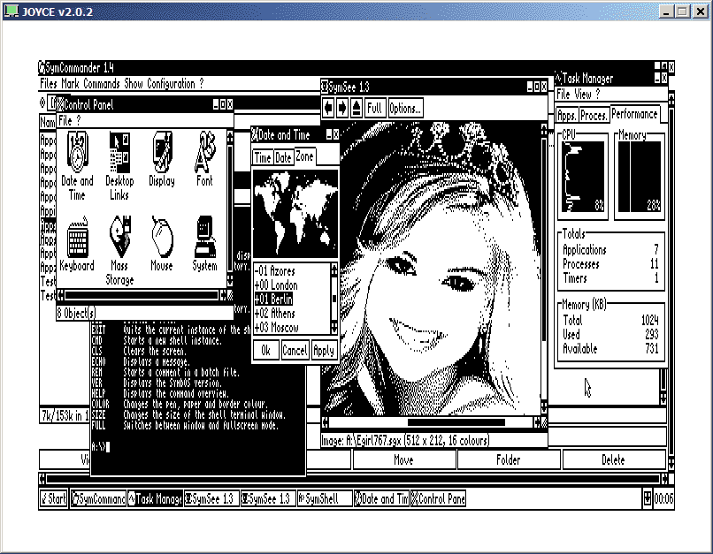Click the next image arrow in SymSee
The image size is (713, 554).
(x=342, y=108)
